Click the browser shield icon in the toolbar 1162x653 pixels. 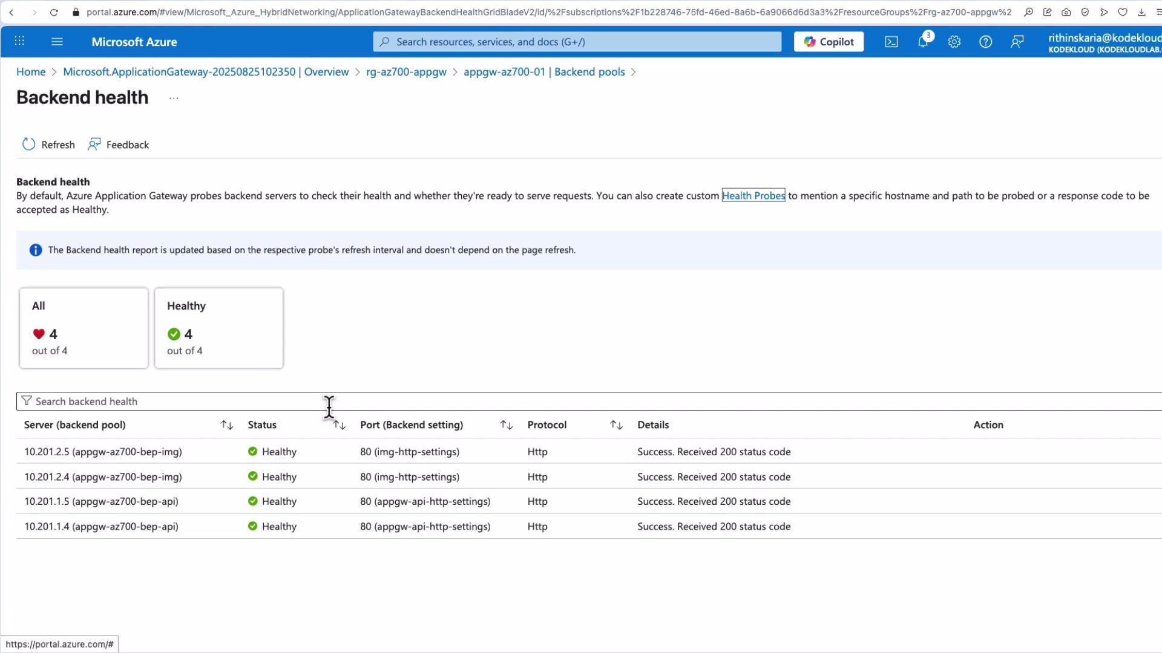[x=1085, y=12]
